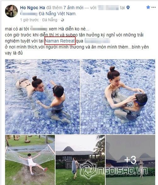Click the blurred place name before Đà Nẵng
Screen dimensions: 158x185
pos(29,14)
